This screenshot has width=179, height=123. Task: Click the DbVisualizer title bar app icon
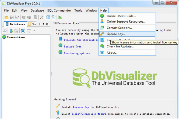(x=4, y=4)
